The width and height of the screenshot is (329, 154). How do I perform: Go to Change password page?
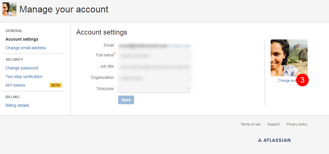click(x=22, y=68)
